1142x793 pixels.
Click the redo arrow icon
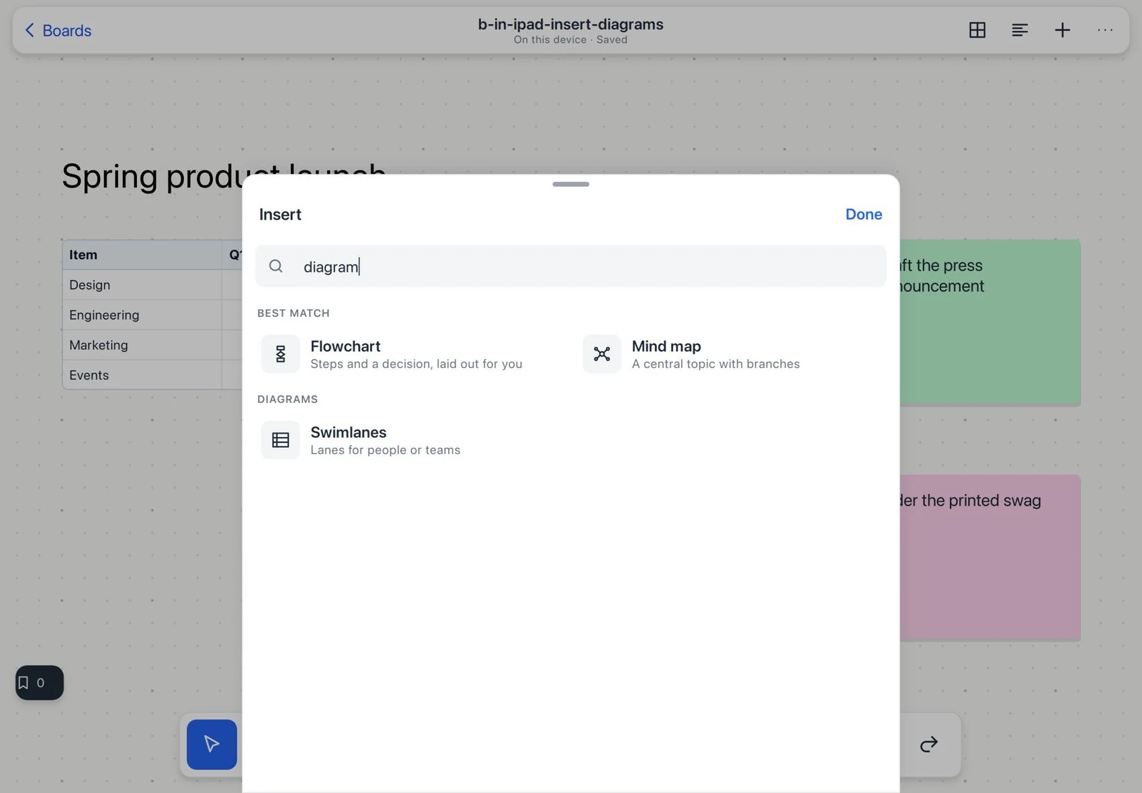pos(928,744)
